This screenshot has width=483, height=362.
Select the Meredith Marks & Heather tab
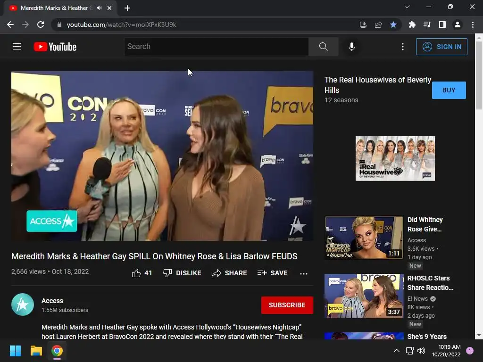[x=60, y=8]
